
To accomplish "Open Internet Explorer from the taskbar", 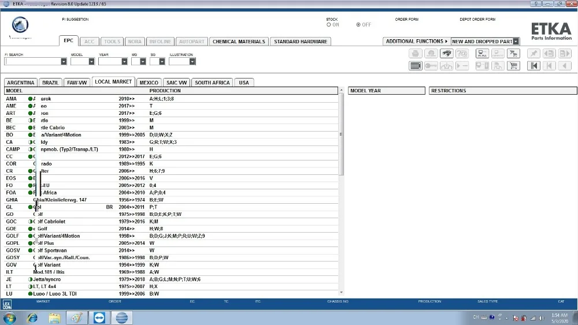I will (x=32, y=317).
